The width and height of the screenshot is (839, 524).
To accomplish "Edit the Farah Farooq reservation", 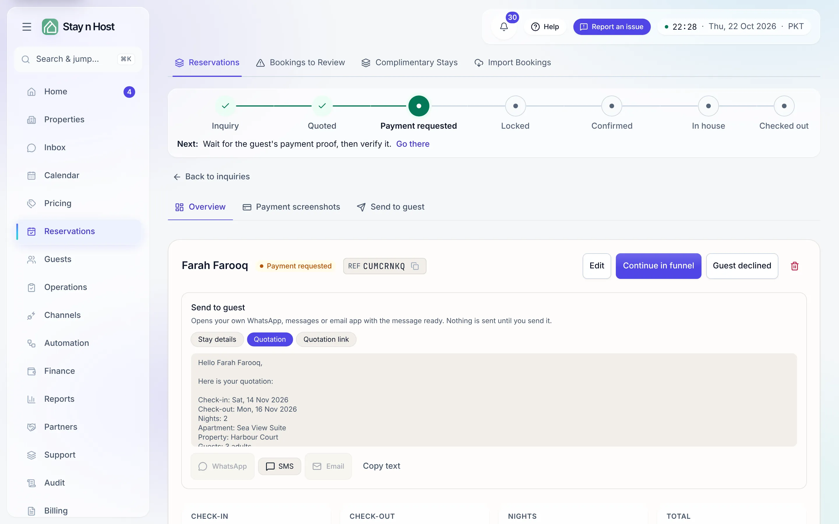I will 597,266.
